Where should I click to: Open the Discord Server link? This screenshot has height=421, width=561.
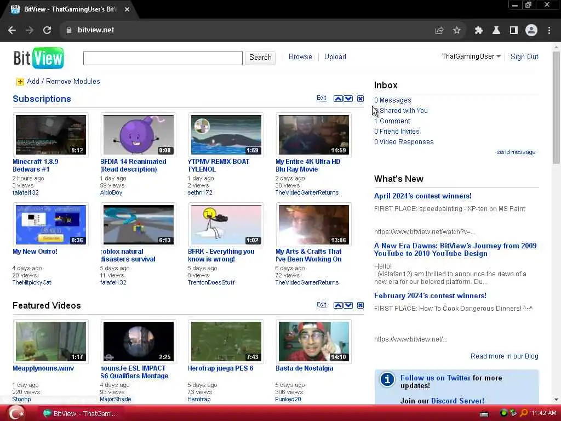coord(457,401)
